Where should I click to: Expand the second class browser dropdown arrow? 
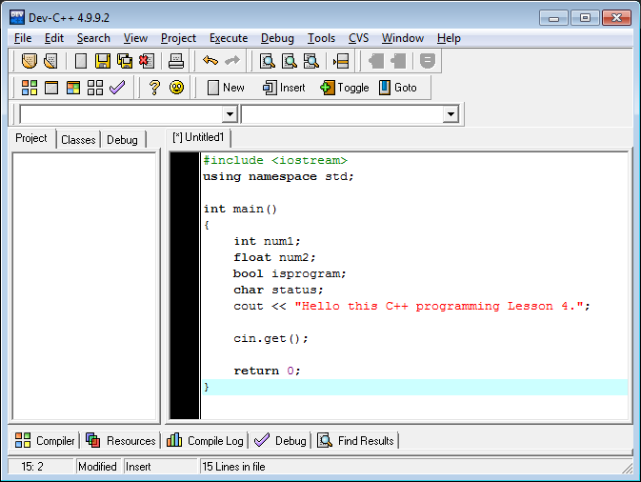(x=451, y=114)
